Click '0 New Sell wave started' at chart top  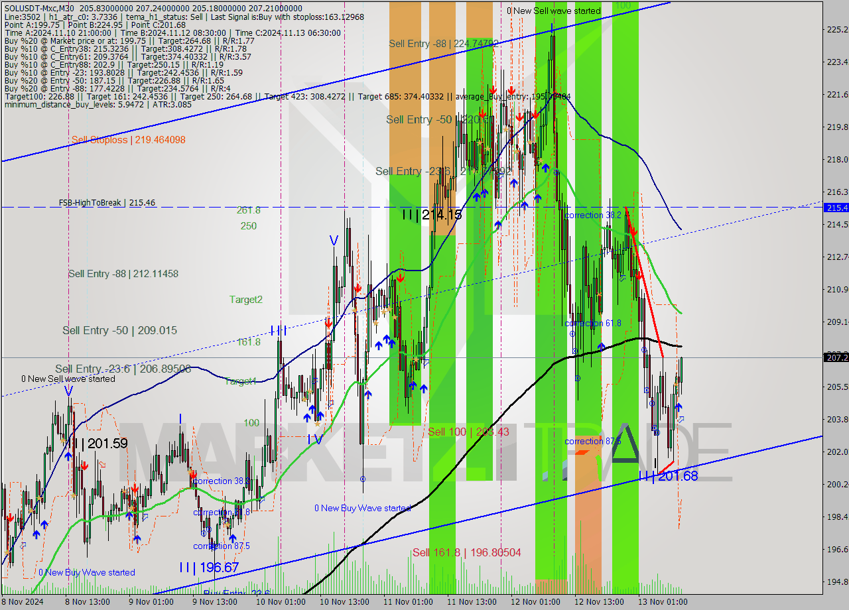pyautogui.click(x=554, y=11)
